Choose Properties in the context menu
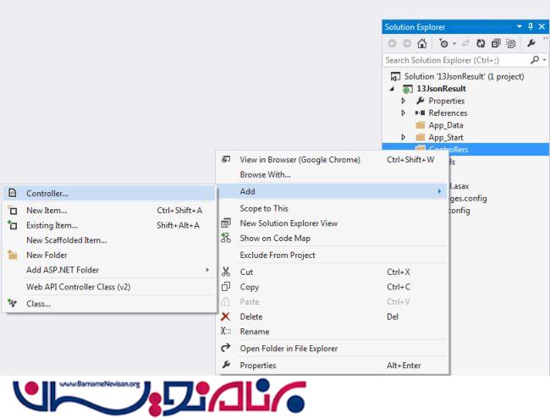 (333, 366)
